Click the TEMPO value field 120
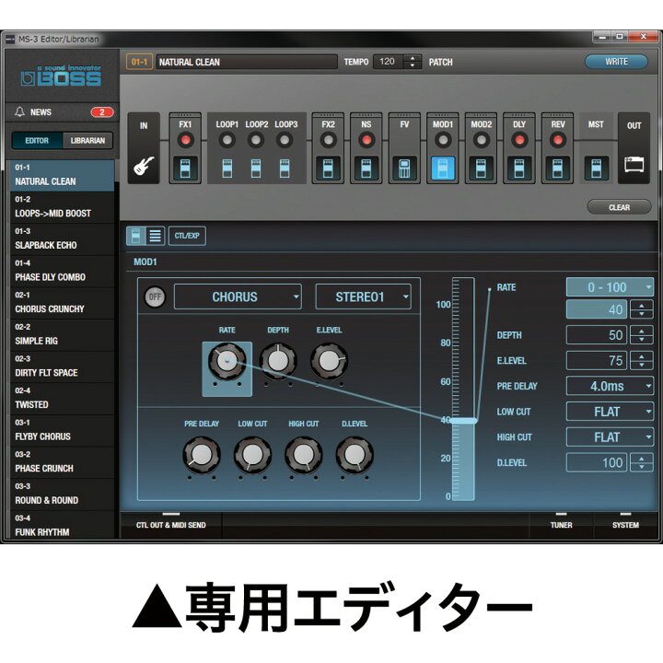663x663 pixels. (389, 62)
